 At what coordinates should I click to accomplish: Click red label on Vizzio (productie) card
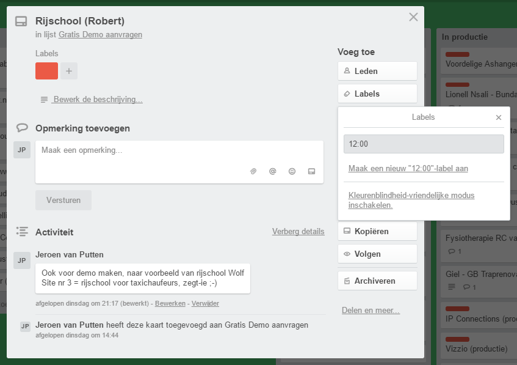(x=457, y=339)
